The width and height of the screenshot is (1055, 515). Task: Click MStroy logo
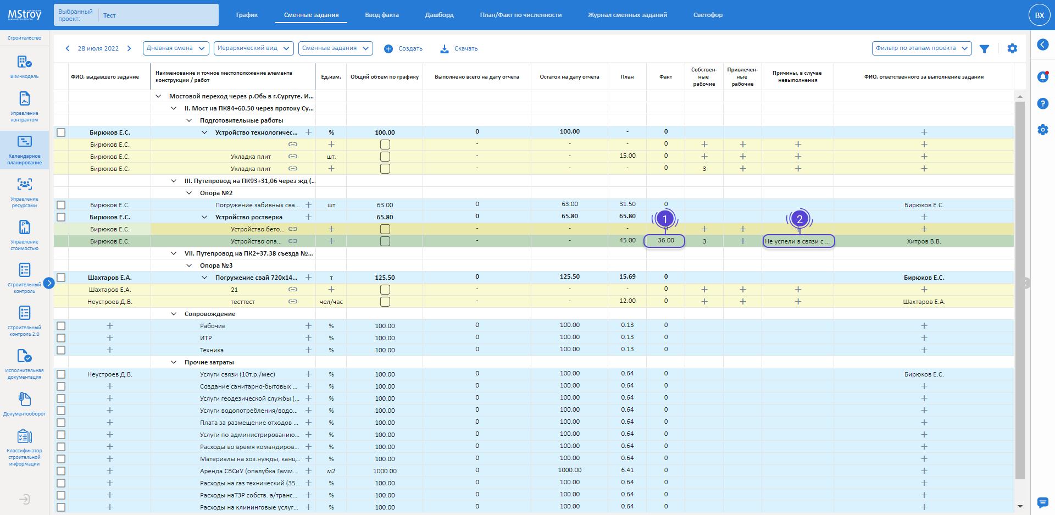(25, 15)
